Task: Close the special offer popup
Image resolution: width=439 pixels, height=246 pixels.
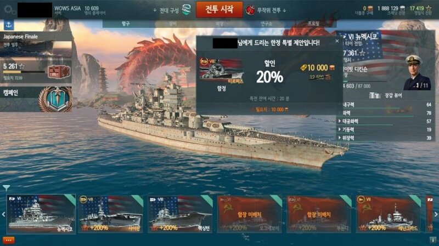Action: click(x=337, y=41)
